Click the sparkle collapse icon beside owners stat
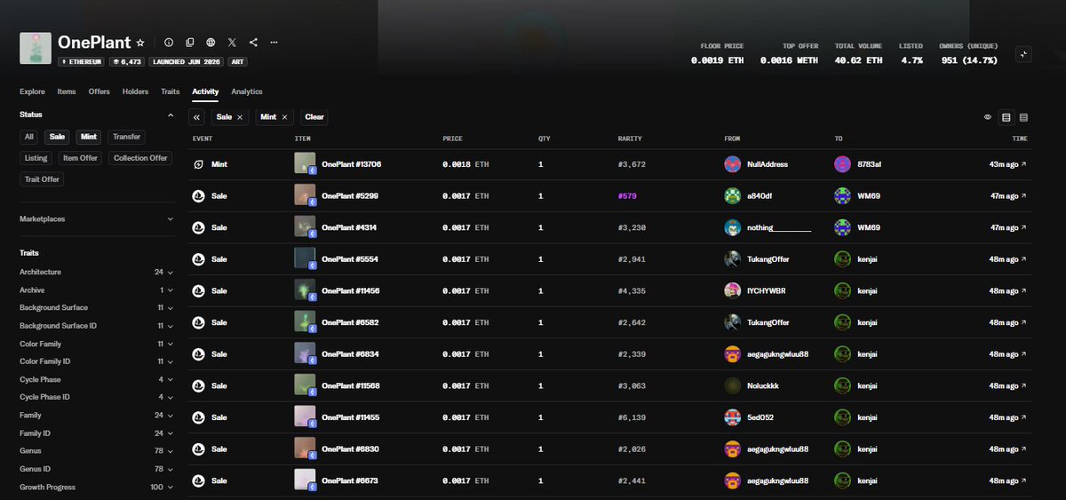The width and height of the screenshot is (1066, 500). (1023, 54)
